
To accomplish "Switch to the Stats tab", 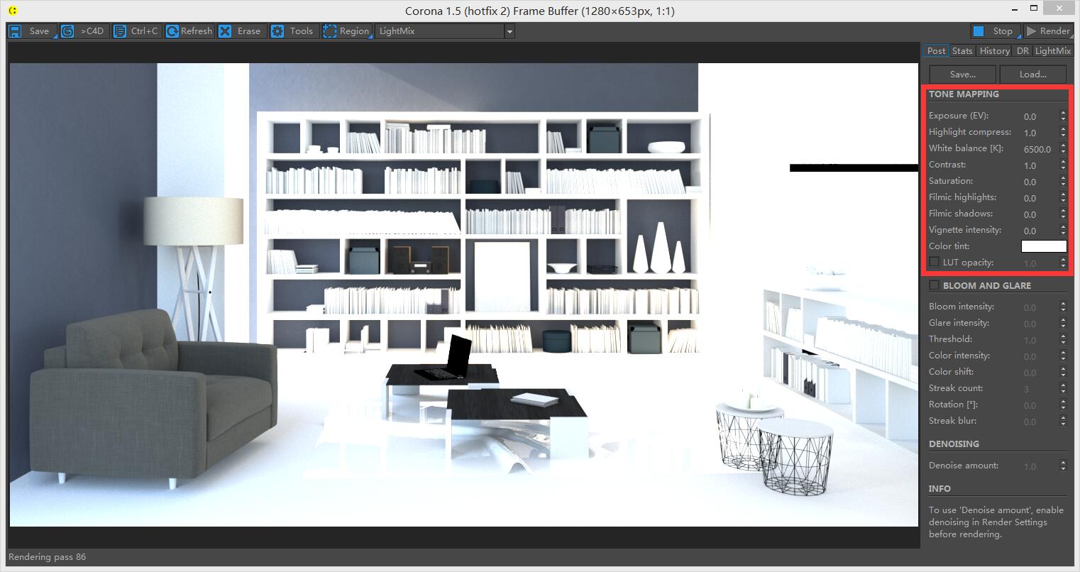I will click(962, 51).
